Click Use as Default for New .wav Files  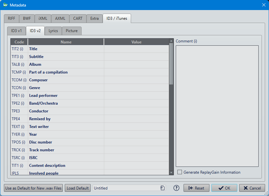[x=33, y=188]
